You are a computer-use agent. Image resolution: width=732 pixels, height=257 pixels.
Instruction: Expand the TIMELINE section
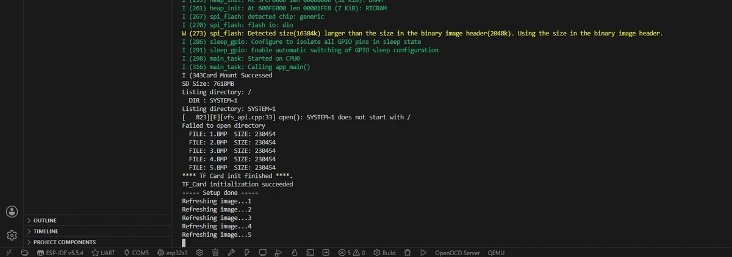click(98, 231)
